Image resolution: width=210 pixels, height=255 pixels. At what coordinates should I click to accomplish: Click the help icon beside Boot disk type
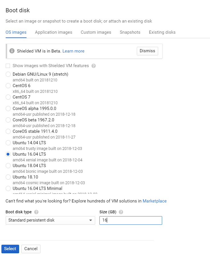point(36,212)
